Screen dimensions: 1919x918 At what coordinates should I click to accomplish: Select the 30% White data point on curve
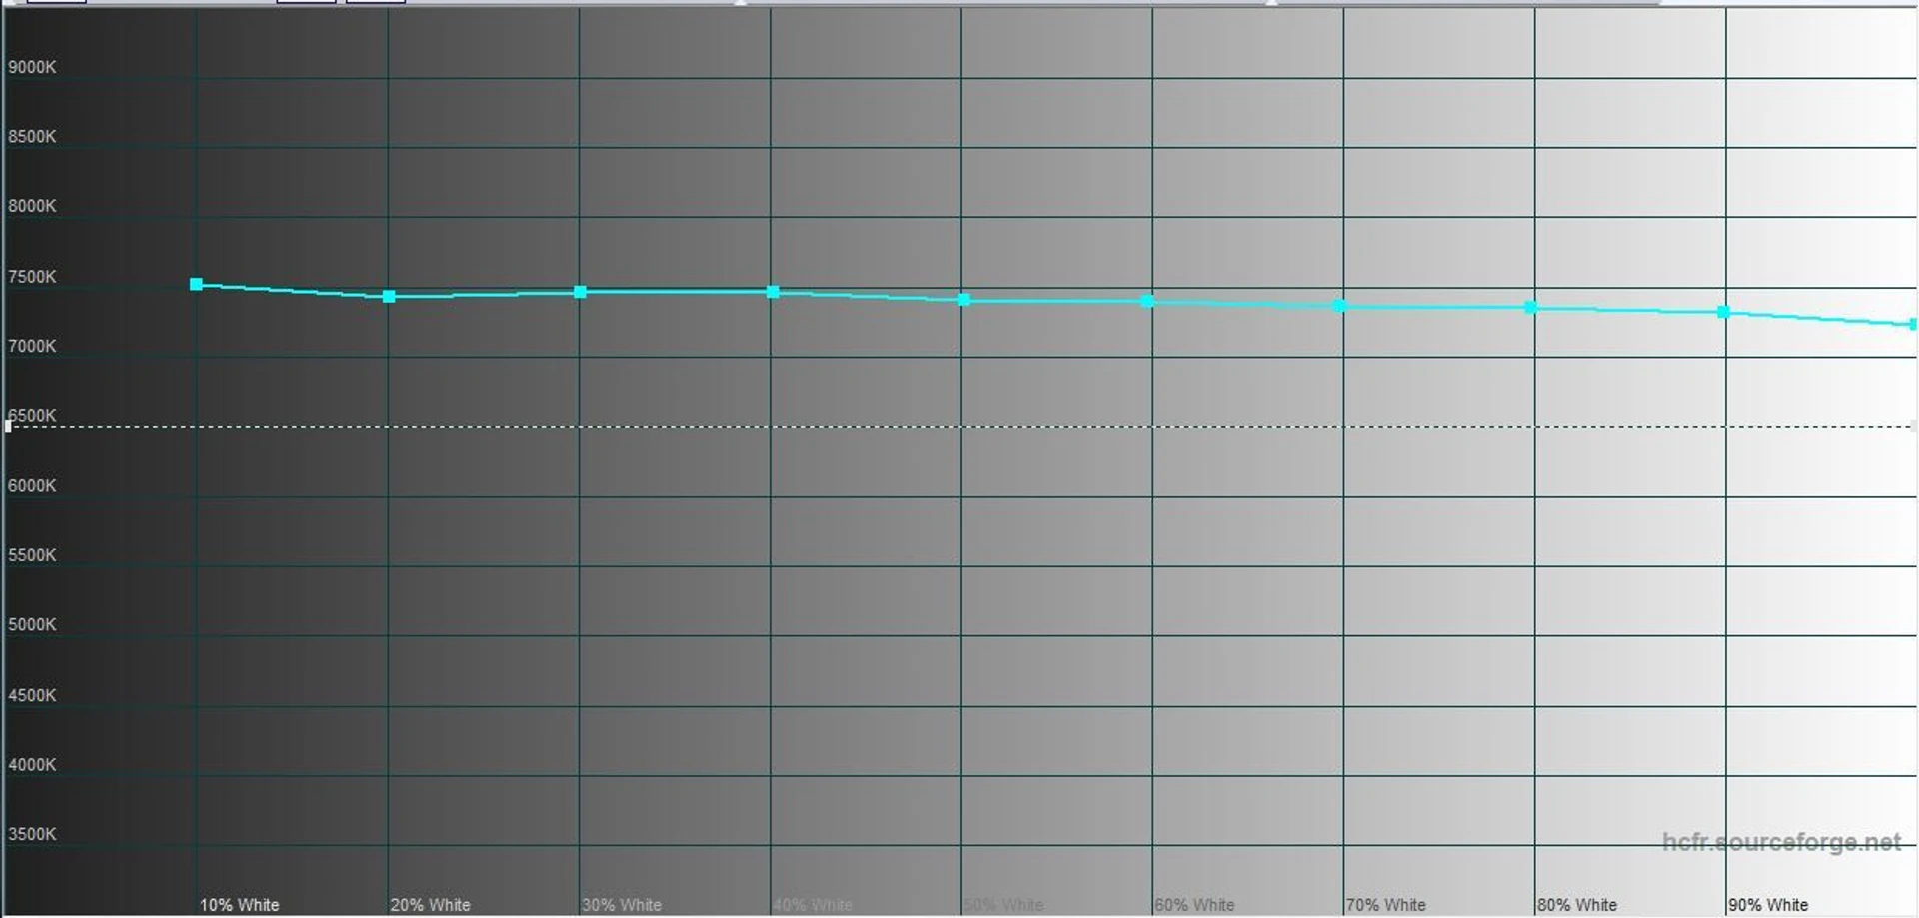tap(580, 292)
